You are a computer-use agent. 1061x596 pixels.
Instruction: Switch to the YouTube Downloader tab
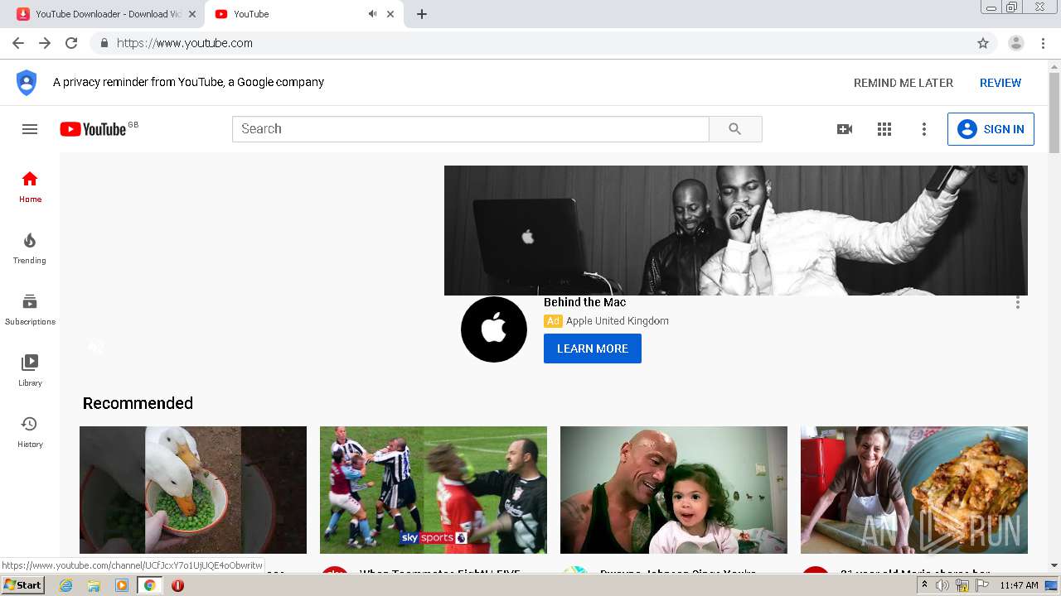click(x=108, y=14)
